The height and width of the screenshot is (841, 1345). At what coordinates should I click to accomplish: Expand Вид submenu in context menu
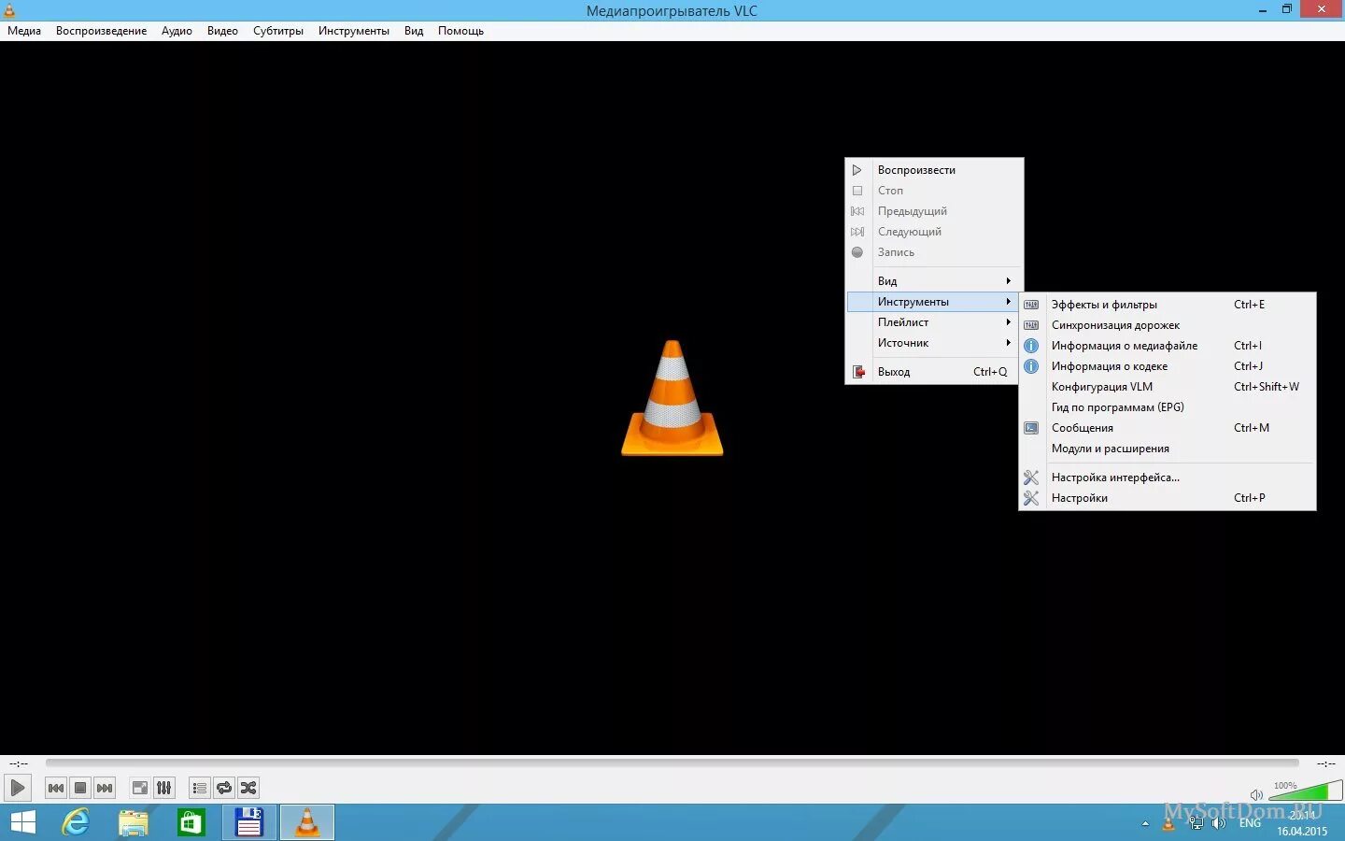(934, 281)
